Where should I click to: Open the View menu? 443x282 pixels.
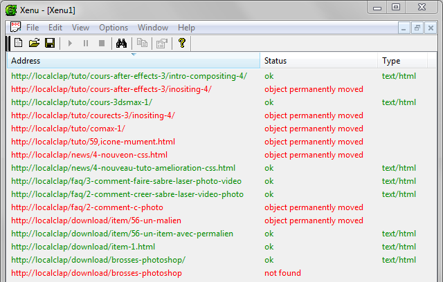(80, 28)
